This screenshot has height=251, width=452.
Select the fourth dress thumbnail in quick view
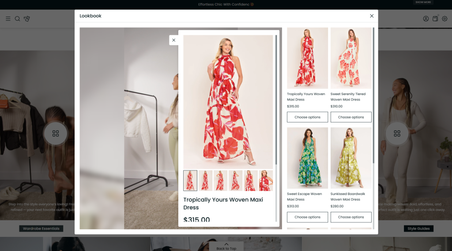[x=236, y=181]
